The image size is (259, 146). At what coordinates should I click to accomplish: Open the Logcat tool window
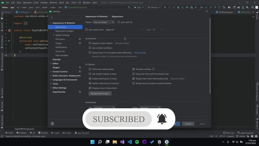pyautogui.click(x=55, y=133)
